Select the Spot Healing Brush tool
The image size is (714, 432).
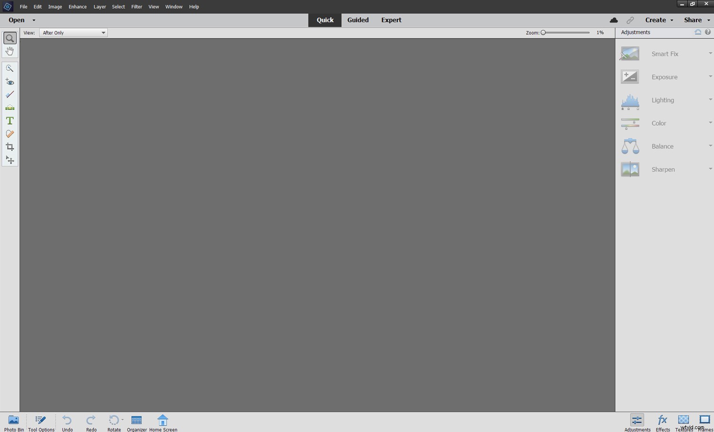pos(10,134)
